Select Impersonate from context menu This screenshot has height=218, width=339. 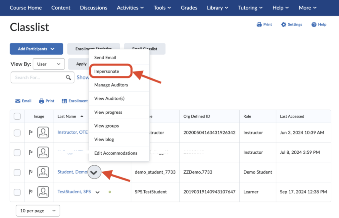coord(119,71)
